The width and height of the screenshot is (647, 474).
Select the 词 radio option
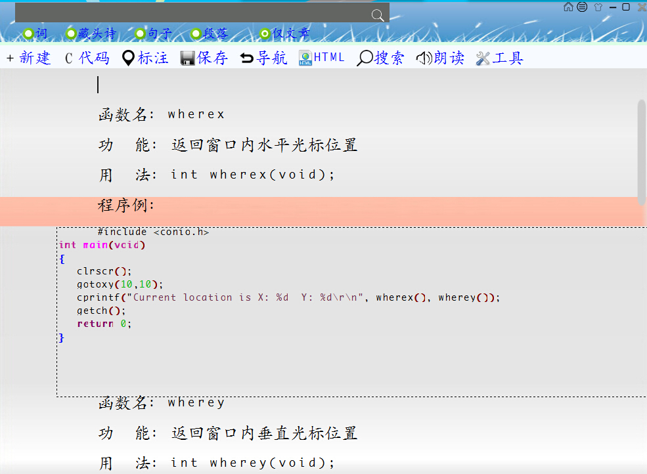click(28, 33)
